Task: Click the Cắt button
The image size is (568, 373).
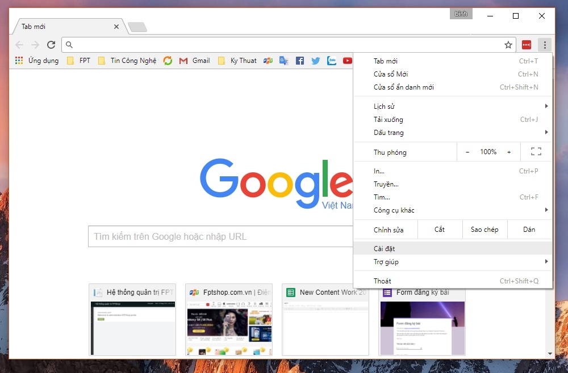Action: click(x=440, y=230)
